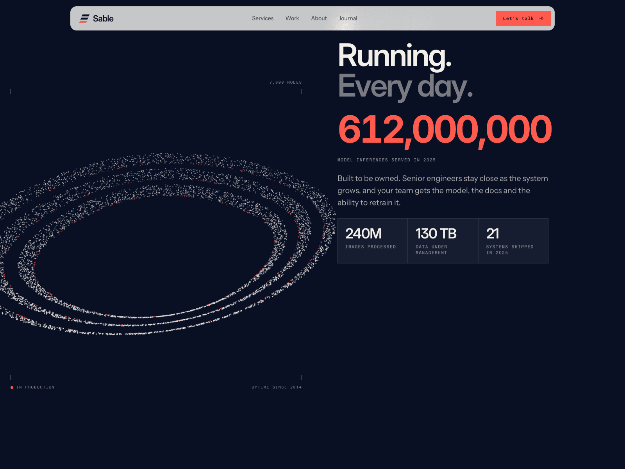Click the arrow icon in Let's talk

[x=541, y=18]
